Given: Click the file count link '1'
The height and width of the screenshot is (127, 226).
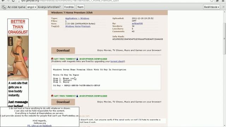Looking at the screenshot, I should (x=66, y=21).
